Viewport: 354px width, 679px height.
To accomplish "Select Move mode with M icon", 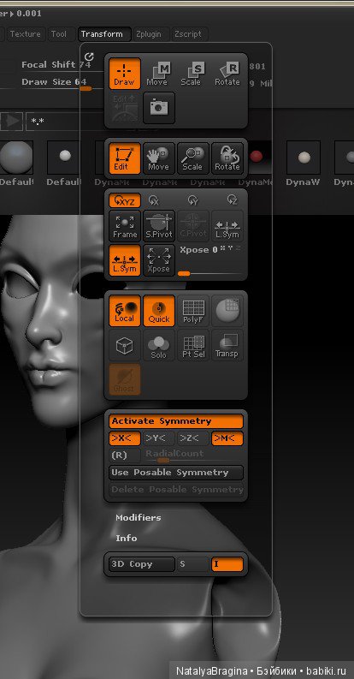I will click(x=159, y=74).
